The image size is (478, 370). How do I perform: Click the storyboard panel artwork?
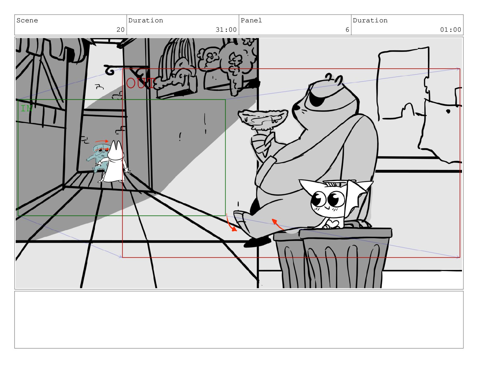pyautogui.click(x=239, y=163)
